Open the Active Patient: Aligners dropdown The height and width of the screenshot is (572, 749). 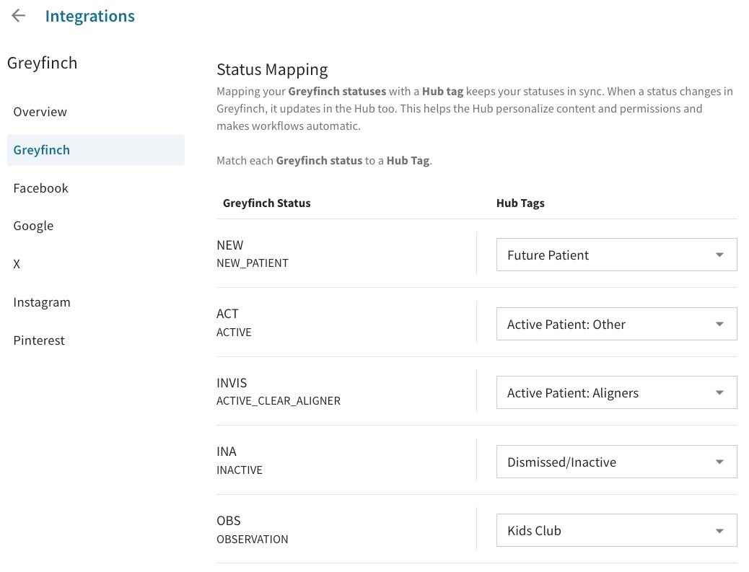click(x=617, y=393)
